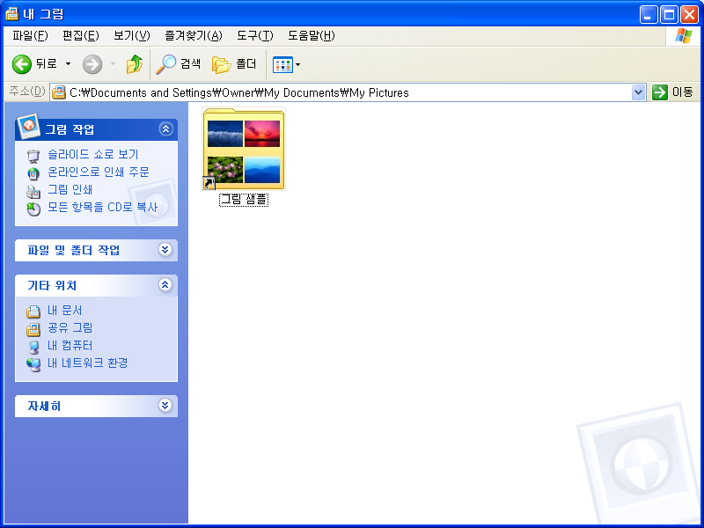Open 내 문서 from other places
This screenshot has height=528, width=704.
click(64, 311)
